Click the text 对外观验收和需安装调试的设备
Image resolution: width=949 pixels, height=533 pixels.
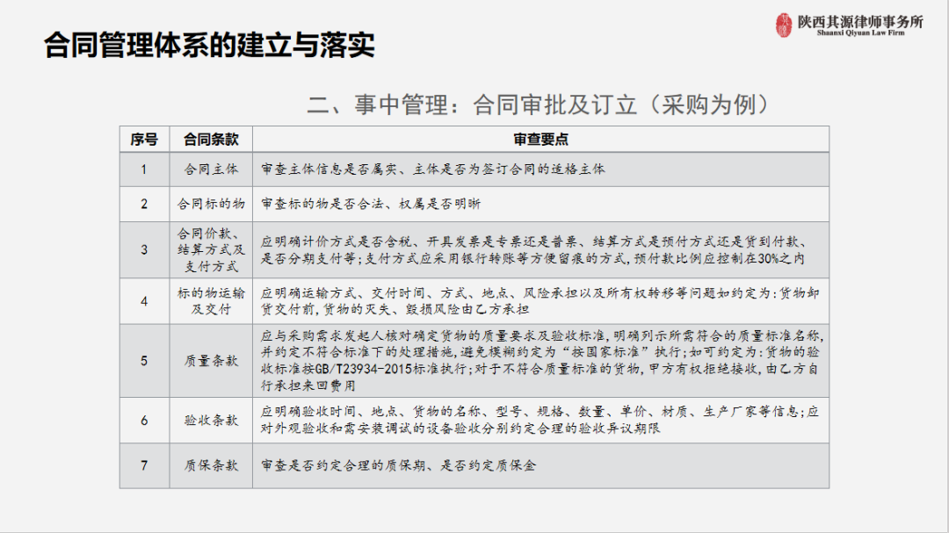[x=357, y=429]
